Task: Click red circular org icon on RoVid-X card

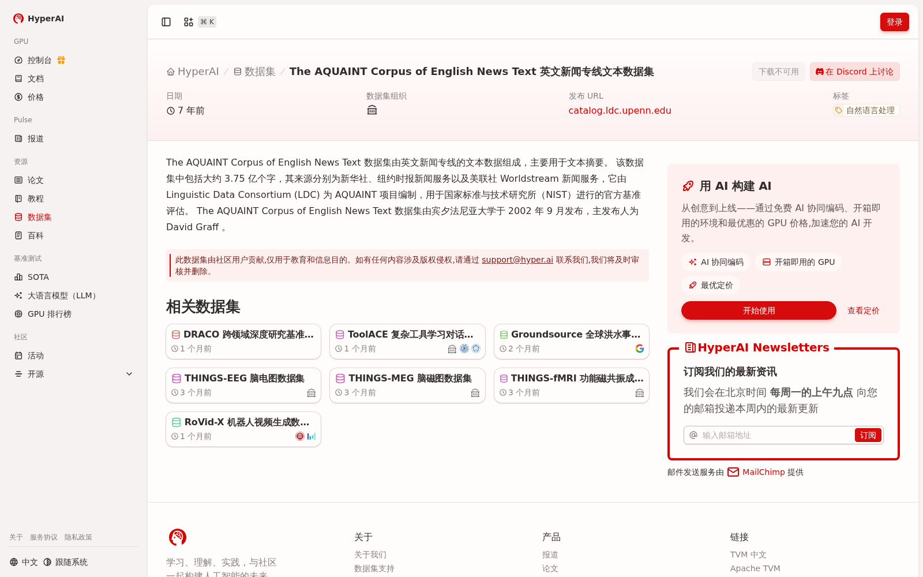Action: point(300,436)
